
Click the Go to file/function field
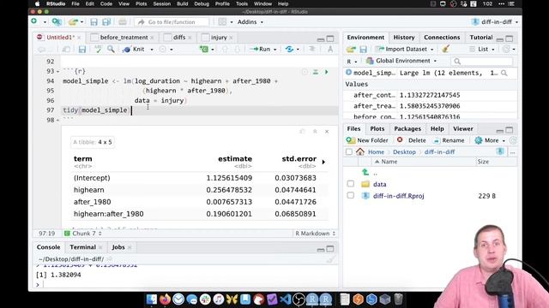(x=172, y=22)
